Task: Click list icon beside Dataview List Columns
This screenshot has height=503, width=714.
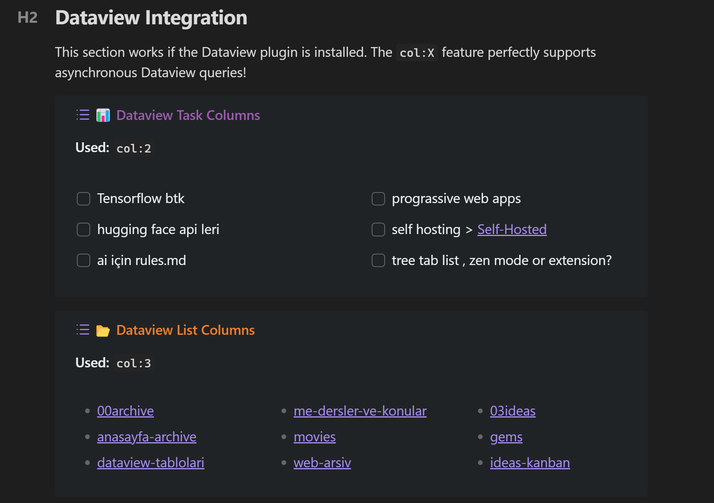Action: (x=83, y=330)
